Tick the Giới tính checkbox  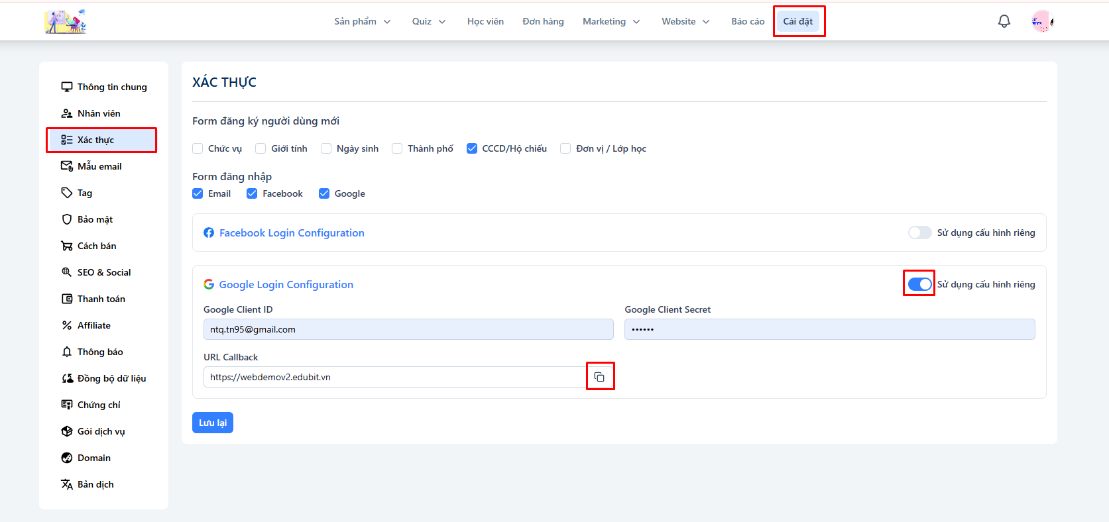pos(261,148)
